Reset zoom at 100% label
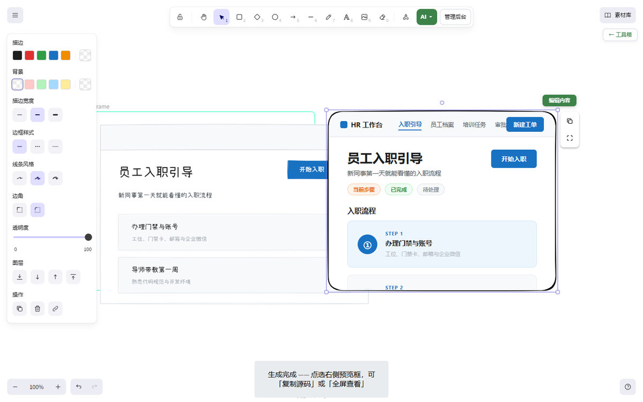Image resolution: width=643 pixels, height=402 pixels. point(36,387)
